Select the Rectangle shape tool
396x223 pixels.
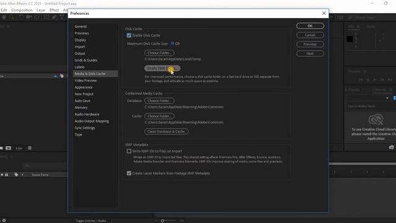point(46,17)
